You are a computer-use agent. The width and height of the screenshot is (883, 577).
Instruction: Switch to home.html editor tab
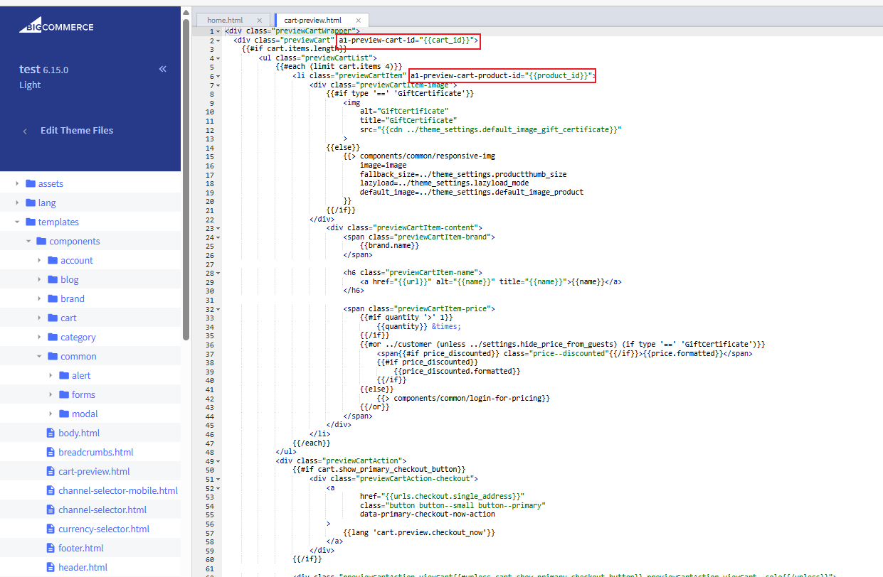(x=225, y=21)
